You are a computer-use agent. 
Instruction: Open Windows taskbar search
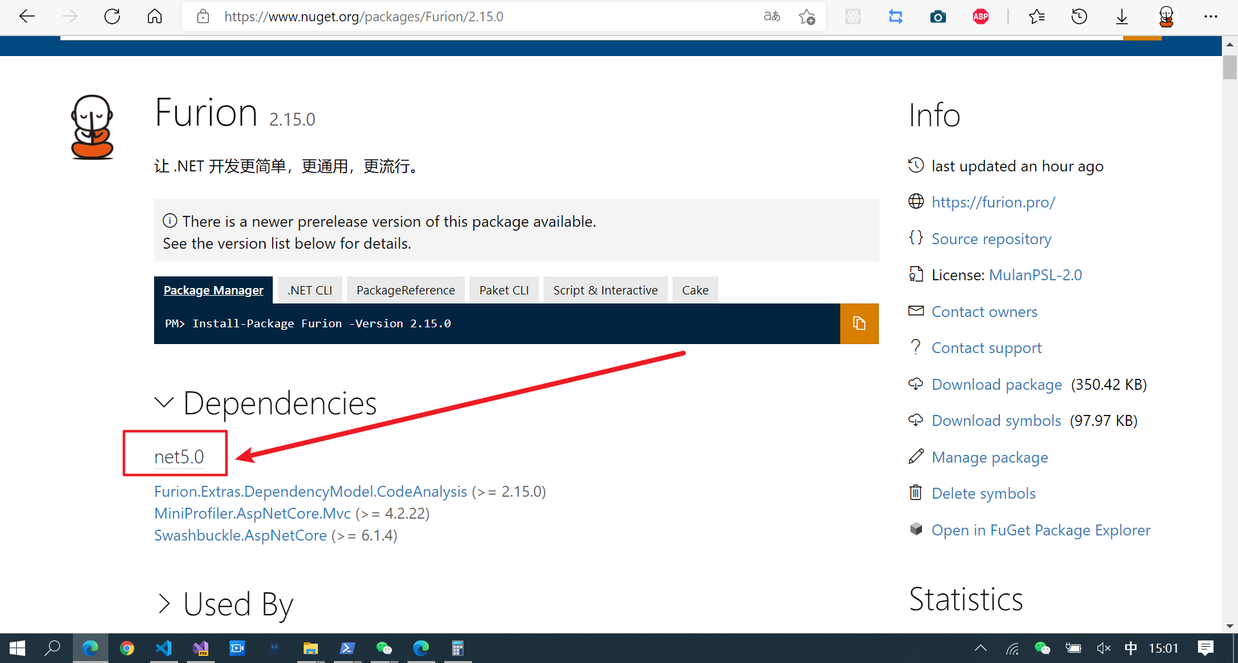[x=52, y=648]
